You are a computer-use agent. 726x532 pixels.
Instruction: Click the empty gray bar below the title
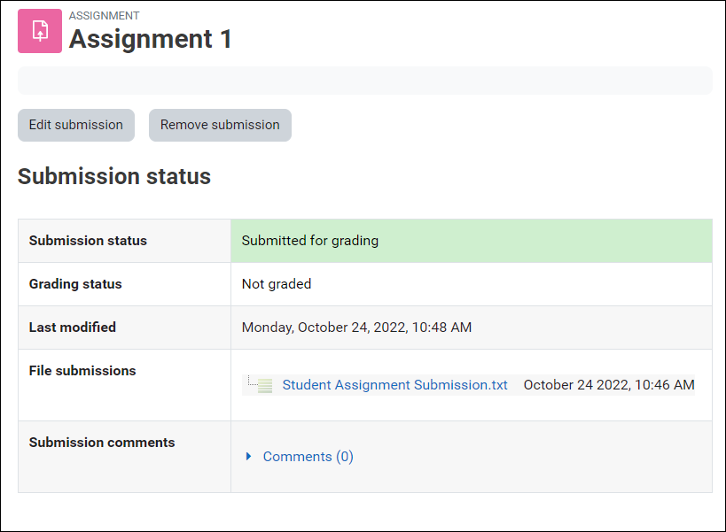click(x=364, y=80)
